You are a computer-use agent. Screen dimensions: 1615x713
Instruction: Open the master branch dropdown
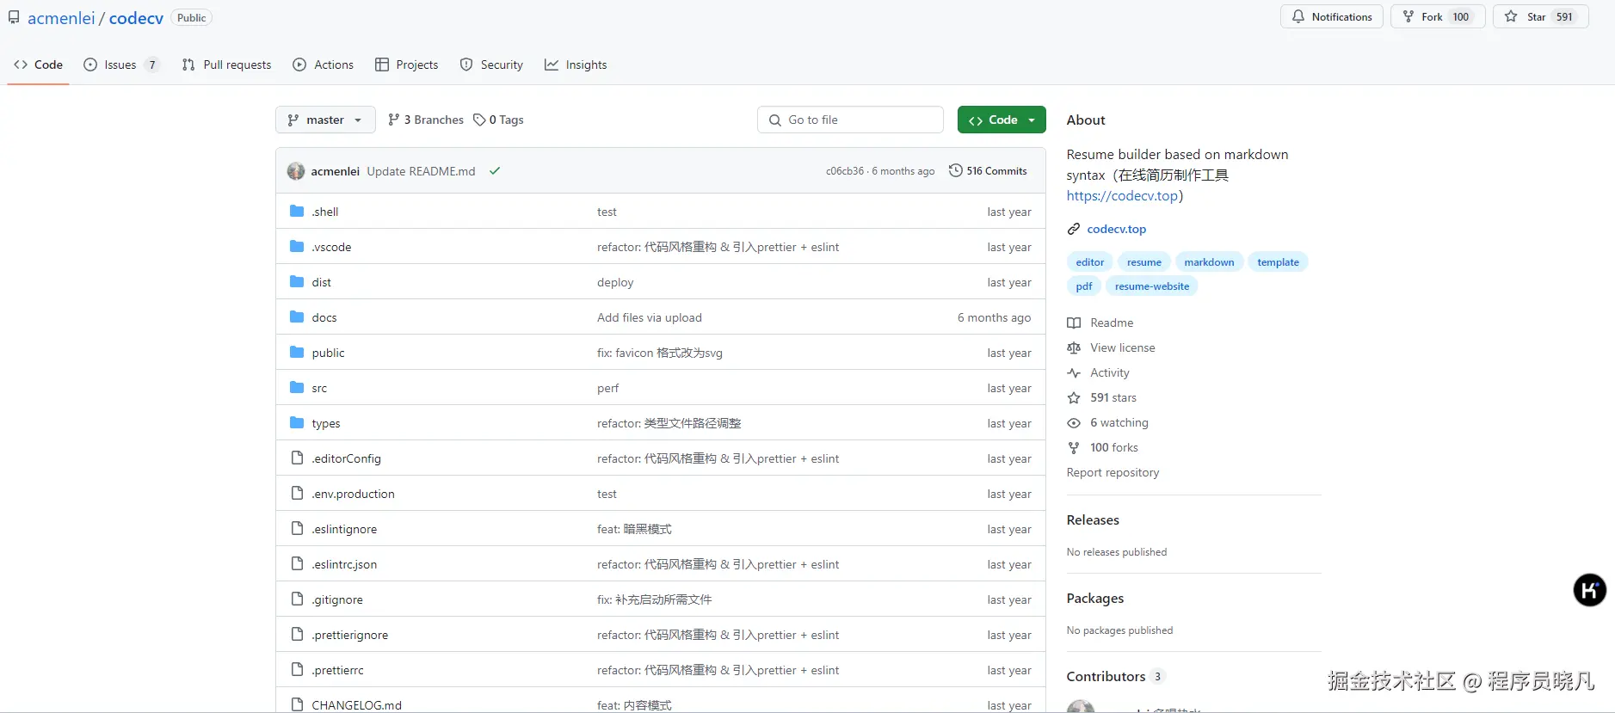pos(325,120)
